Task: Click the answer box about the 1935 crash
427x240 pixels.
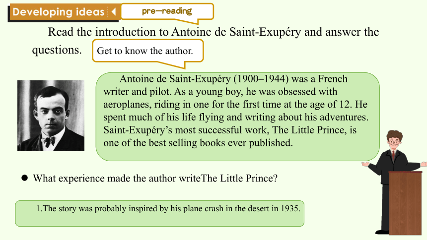Action: click(x=159, y=213)
